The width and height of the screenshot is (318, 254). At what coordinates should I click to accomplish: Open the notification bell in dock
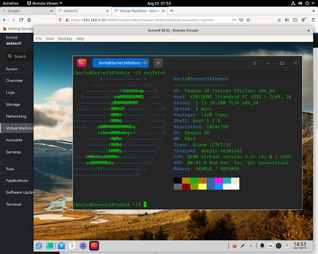click(x=262, y=246)
